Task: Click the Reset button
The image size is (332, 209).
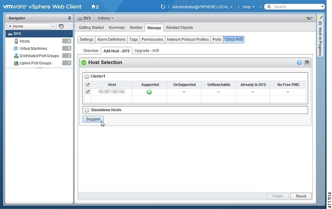Action: pyautogui.click(x=301, y=196)
